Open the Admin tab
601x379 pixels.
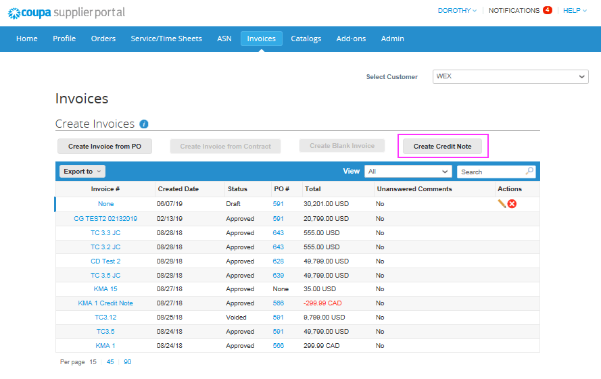coord(393,39)
